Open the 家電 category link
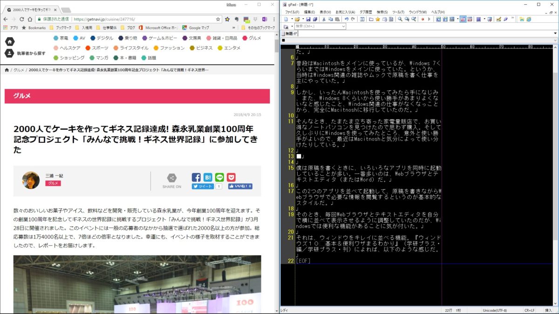 click(61, 38)
